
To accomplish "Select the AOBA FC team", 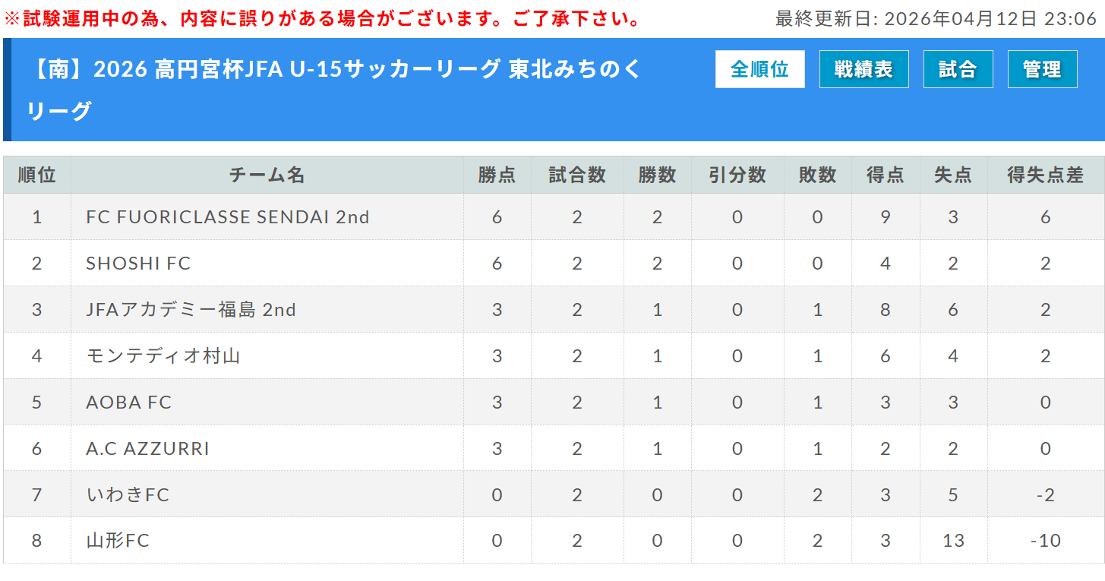I will 129,403.
